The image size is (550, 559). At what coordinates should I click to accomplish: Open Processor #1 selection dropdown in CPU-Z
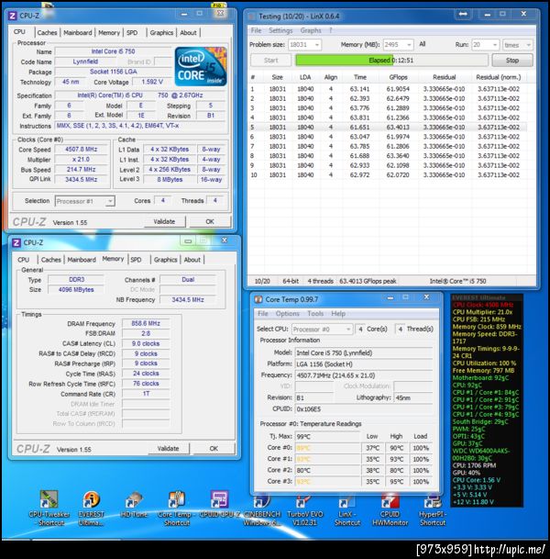(x=85, y=201)
